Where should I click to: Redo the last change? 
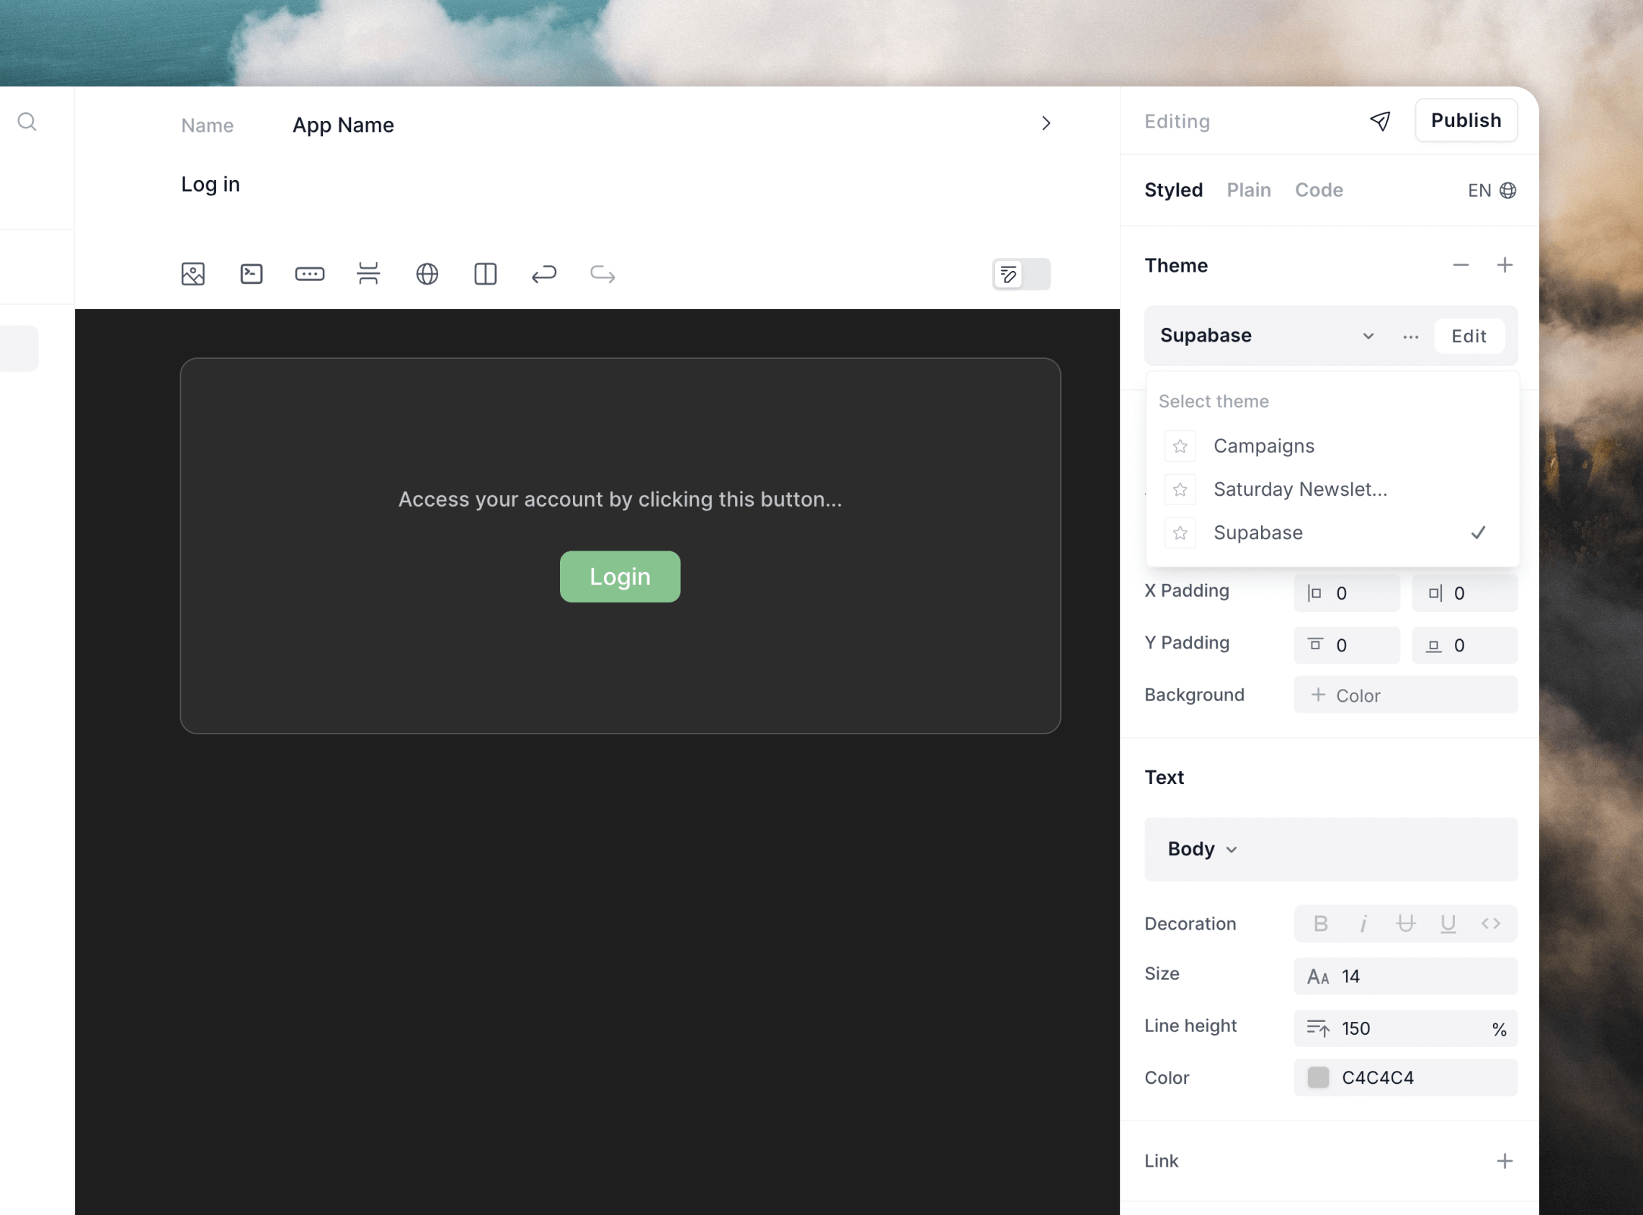pos(602,275)
